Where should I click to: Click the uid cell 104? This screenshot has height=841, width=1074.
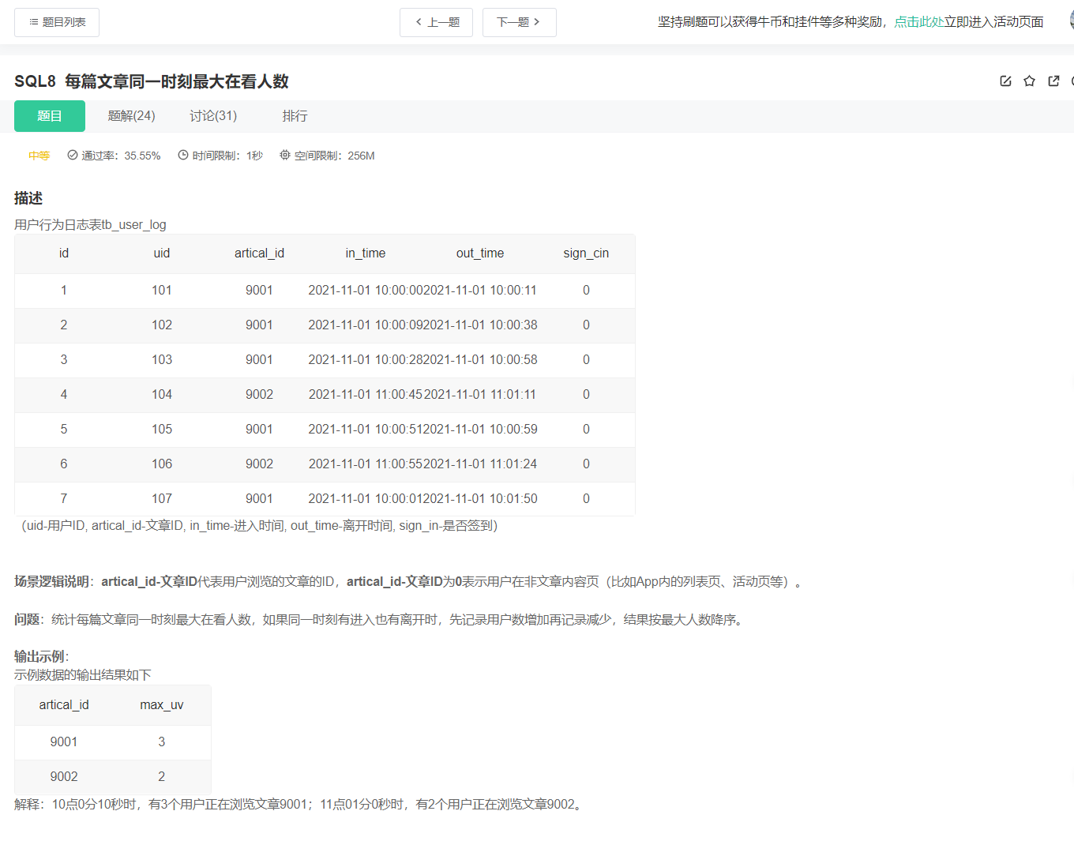click(x=162, y=395)
